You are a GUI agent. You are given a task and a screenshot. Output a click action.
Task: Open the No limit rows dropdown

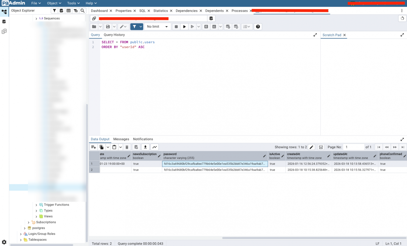click(157, 27)
